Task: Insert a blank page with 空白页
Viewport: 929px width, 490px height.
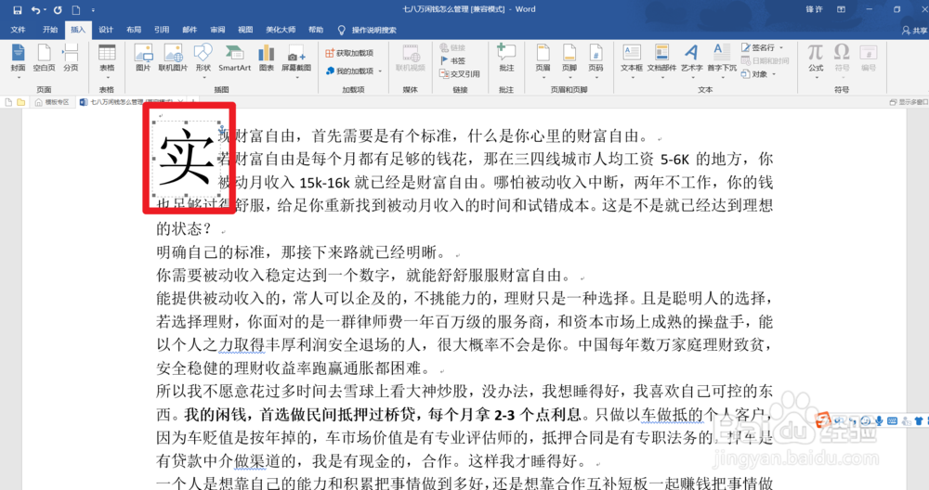Action: tap(44, 59)
